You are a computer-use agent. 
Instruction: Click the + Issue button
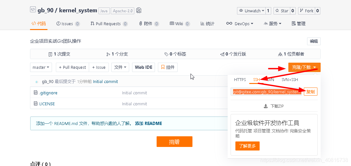click(99, 67)
